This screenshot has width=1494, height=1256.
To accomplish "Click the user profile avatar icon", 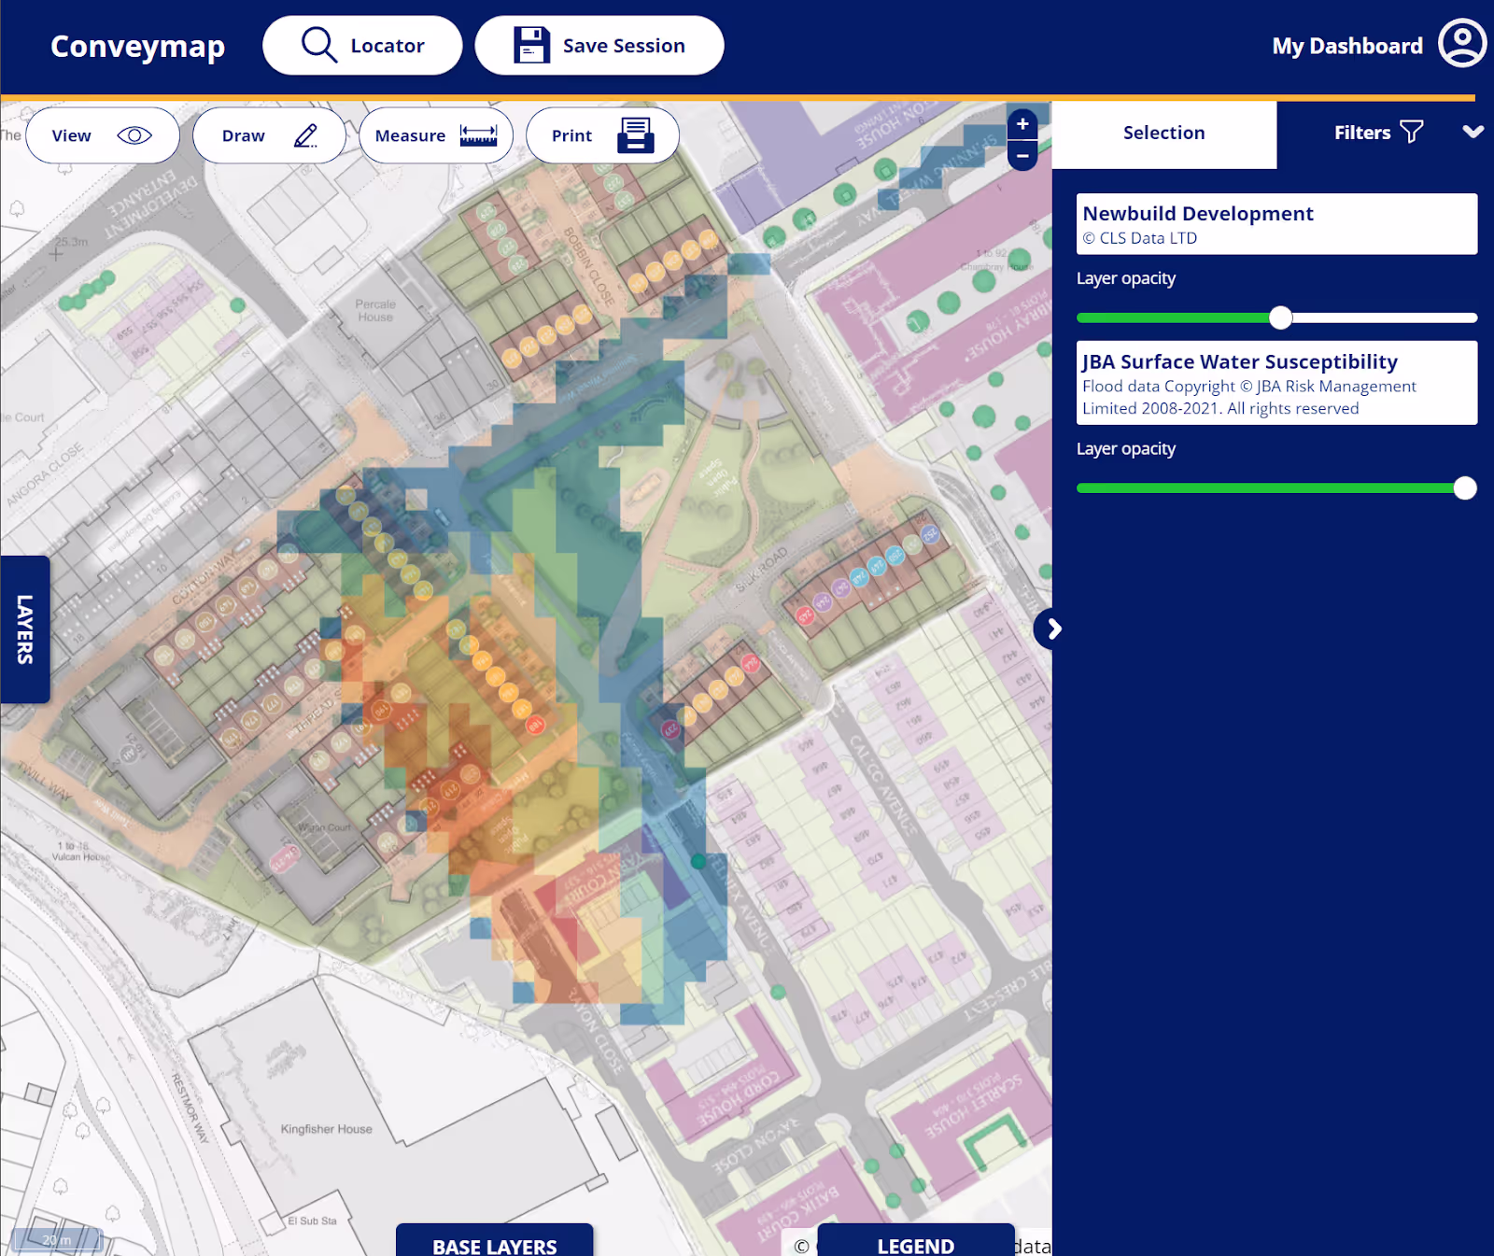I will tap(1462, 43).
